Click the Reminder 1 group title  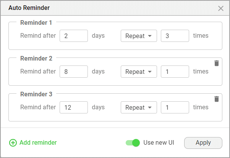[x=36, y=22]
